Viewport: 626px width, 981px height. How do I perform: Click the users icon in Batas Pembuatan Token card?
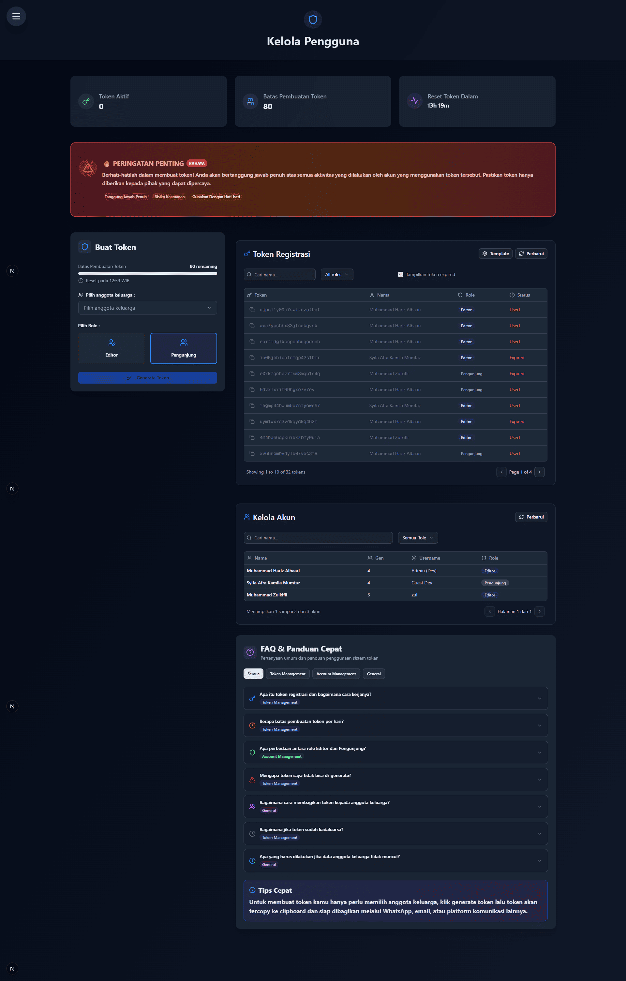[x=250, y=101]
